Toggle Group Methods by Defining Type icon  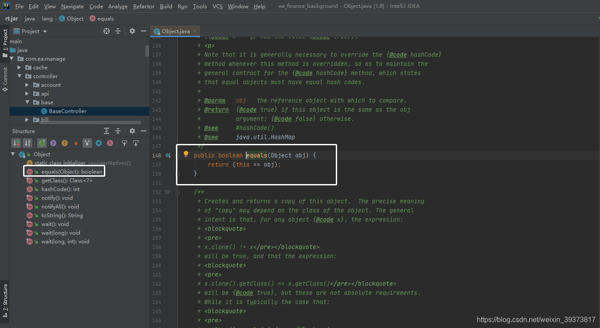(87, 143)
